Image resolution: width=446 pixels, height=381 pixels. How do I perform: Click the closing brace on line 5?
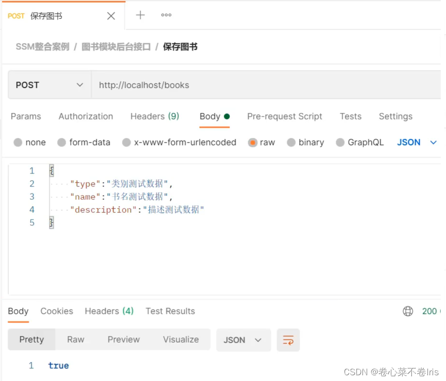(x=51, y=222)
